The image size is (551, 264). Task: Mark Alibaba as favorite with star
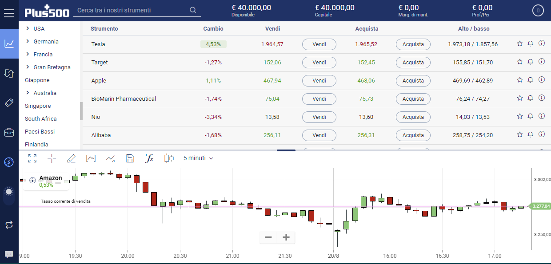(x=520, y=134)
